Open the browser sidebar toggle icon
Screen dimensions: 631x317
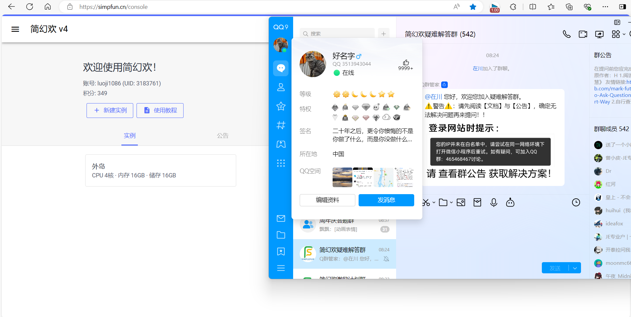click(622, 7)
